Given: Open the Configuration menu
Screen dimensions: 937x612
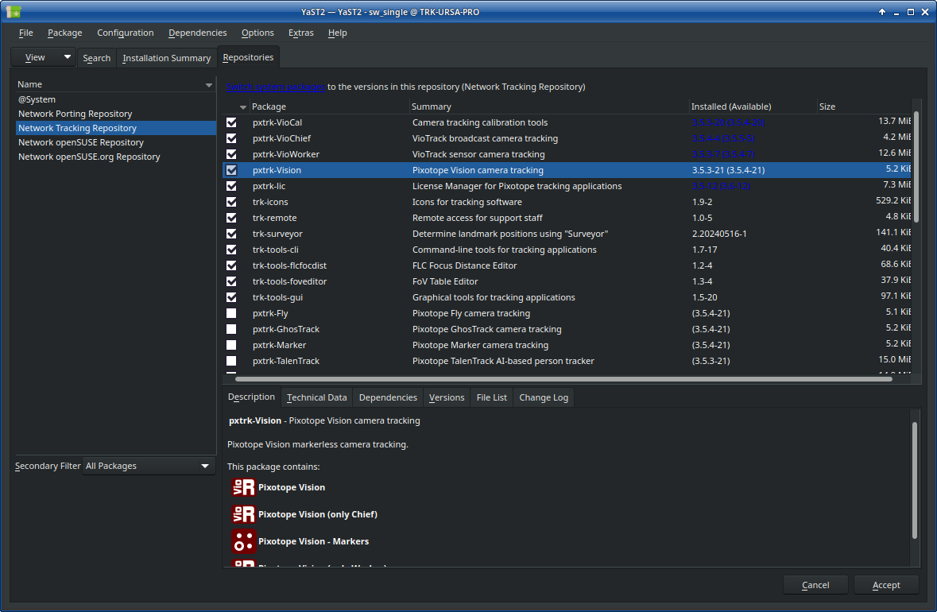Looking at the screenshot, I should (x=125, y=33).
